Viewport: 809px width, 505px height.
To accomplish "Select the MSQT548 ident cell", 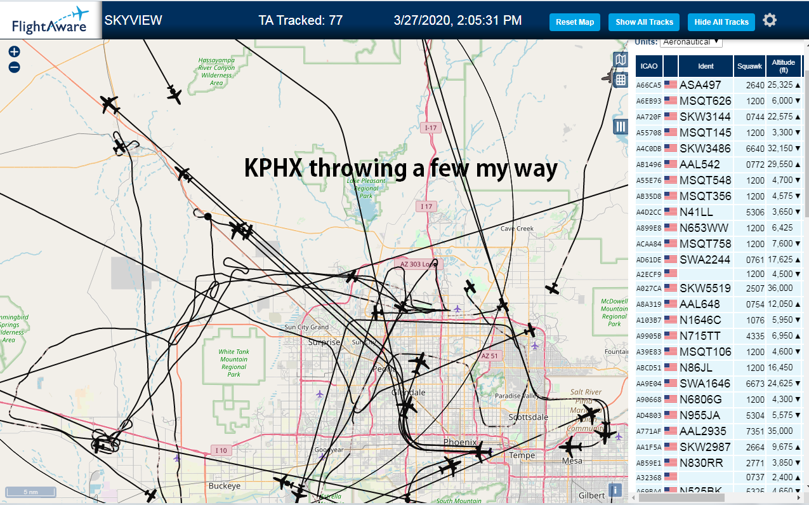I will click(706, 180).
